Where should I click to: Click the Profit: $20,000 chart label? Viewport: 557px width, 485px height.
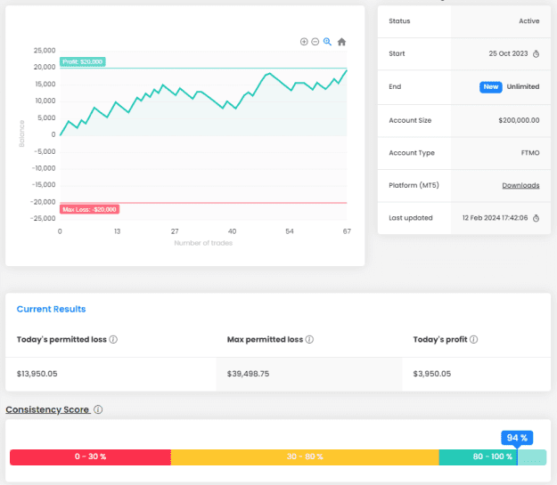coord(82,61)
